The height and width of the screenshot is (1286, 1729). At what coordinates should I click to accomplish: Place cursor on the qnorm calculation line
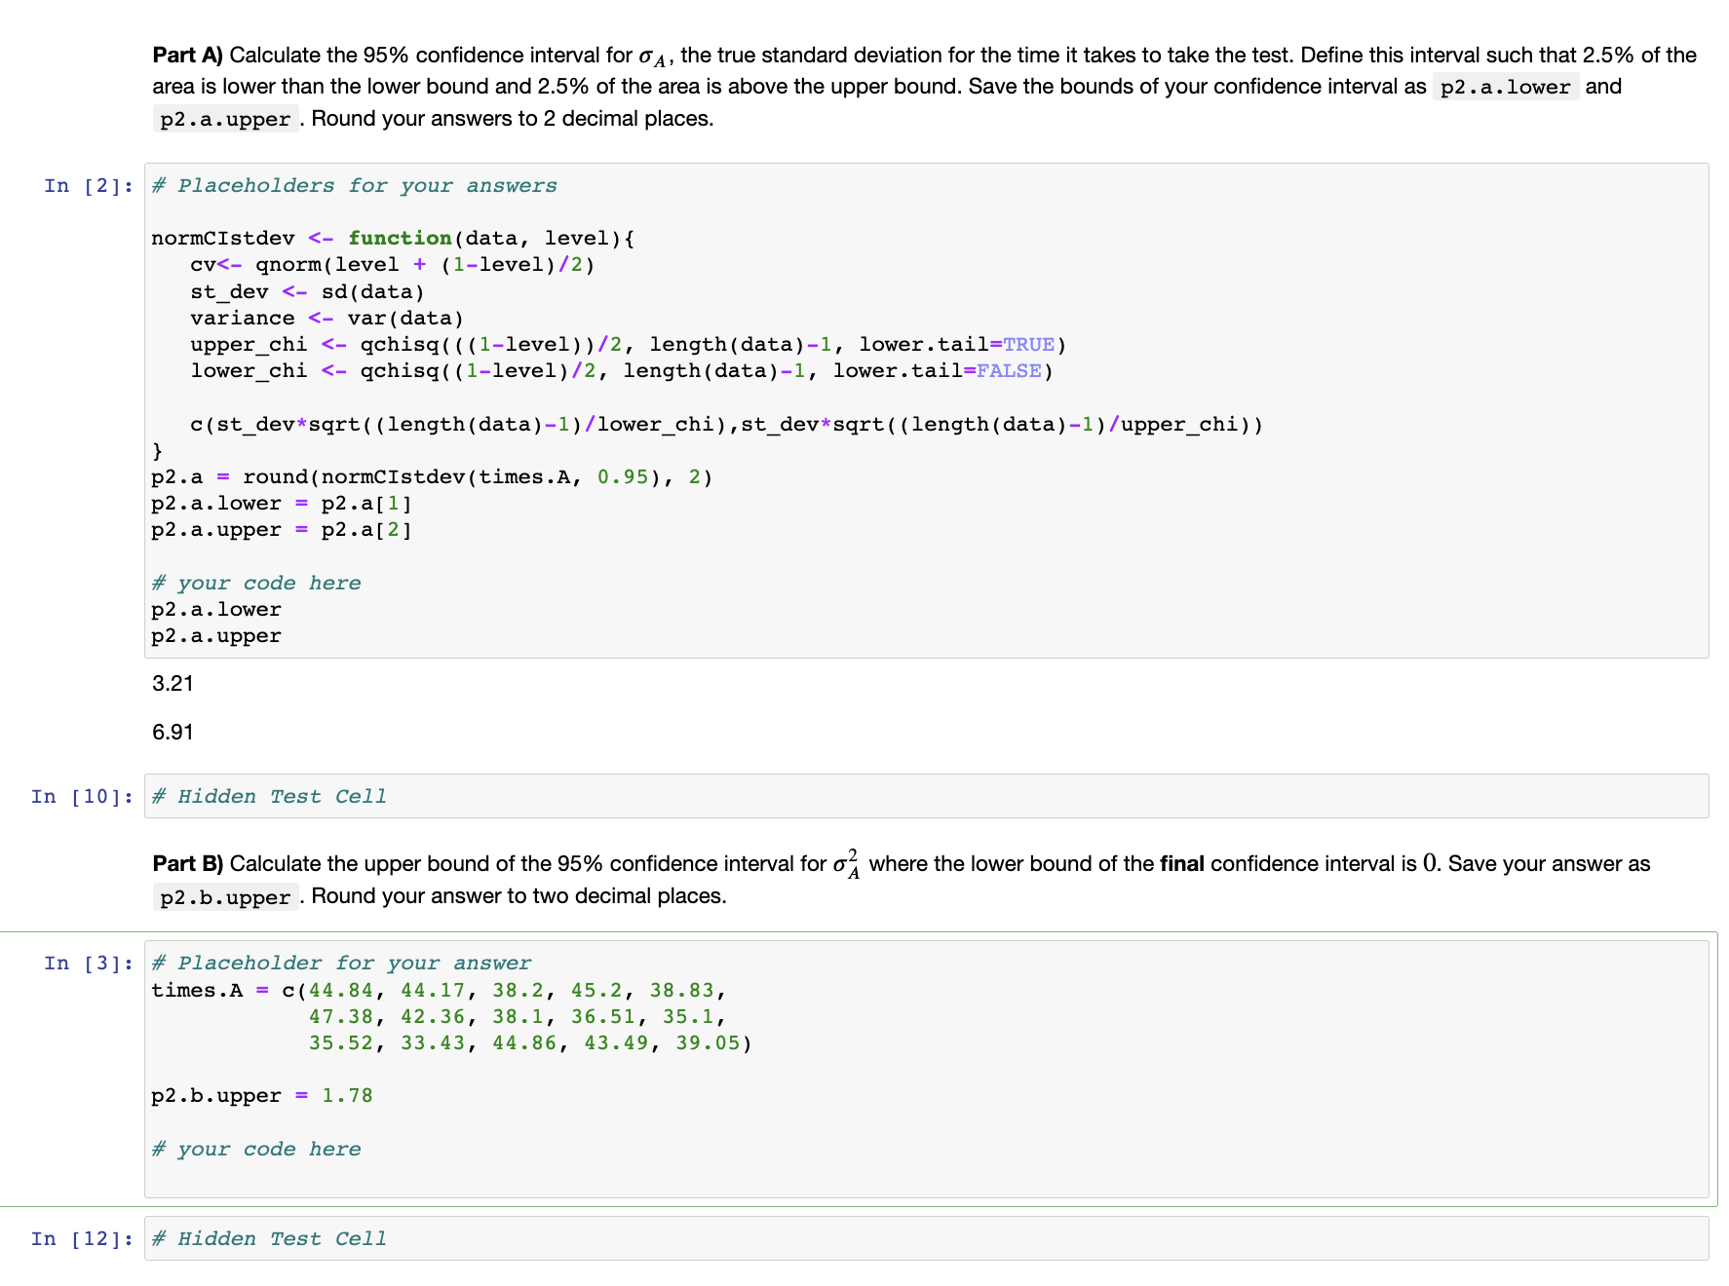pos(390,264)
